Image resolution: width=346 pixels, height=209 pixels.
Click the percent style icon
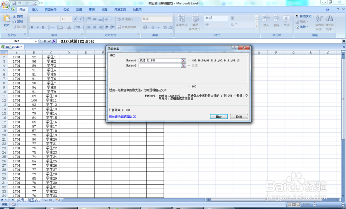coord(153,27)
